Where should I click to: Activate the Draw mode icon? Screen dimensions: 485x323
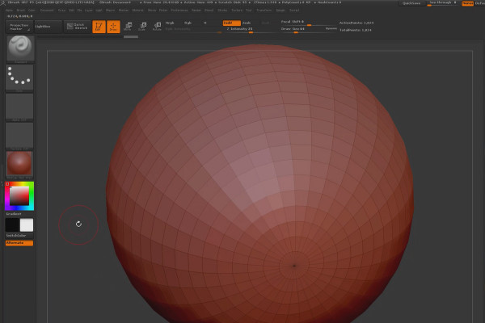(x=113, y=27)
